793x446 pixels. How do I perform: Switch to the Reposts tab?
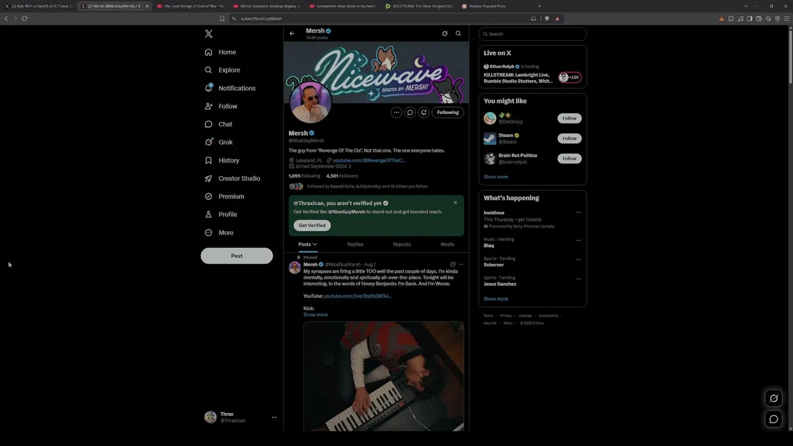402,244
